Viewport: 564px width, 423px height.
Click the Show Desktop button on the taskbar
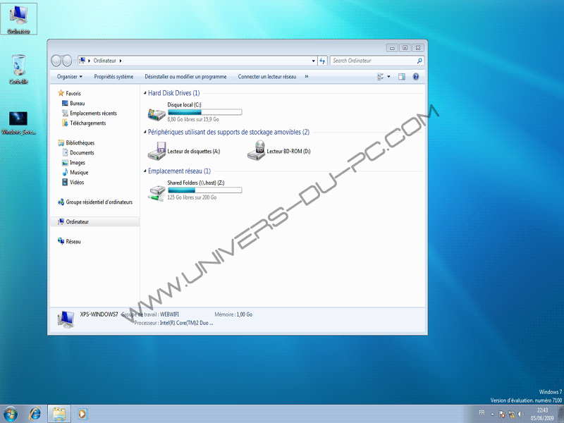[x=560, y=414]
